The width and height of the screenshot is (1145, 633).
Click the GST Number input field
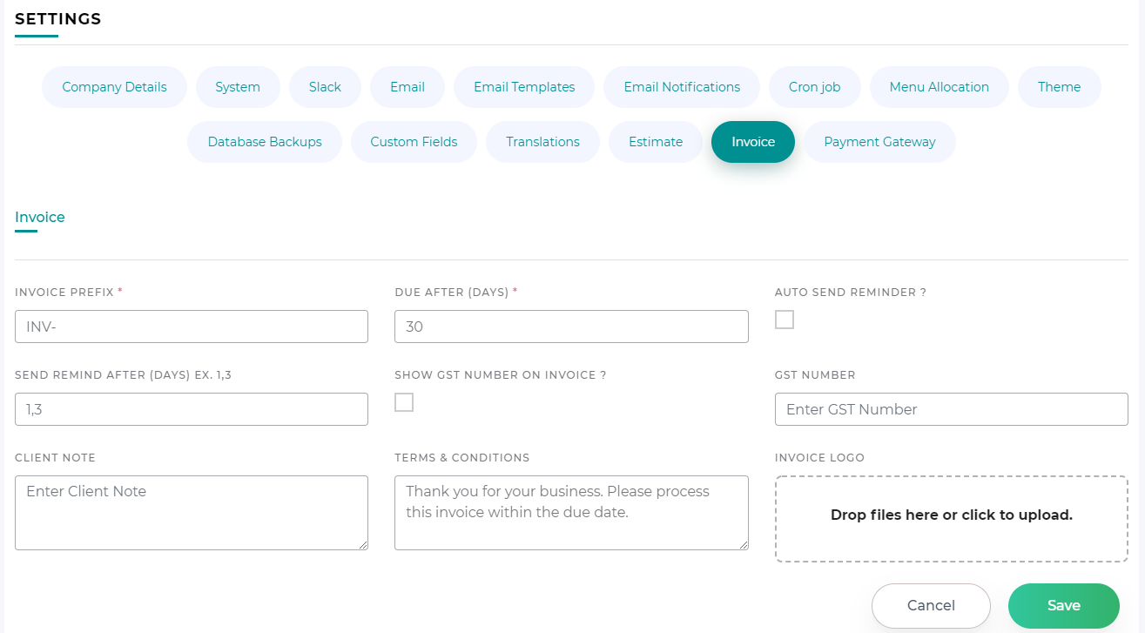(x=951, y=409)
